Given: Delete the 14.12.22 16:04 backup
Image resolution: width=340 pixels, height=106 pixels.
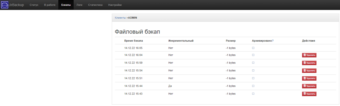Looking at the screenshot, I should click(309, 55).
